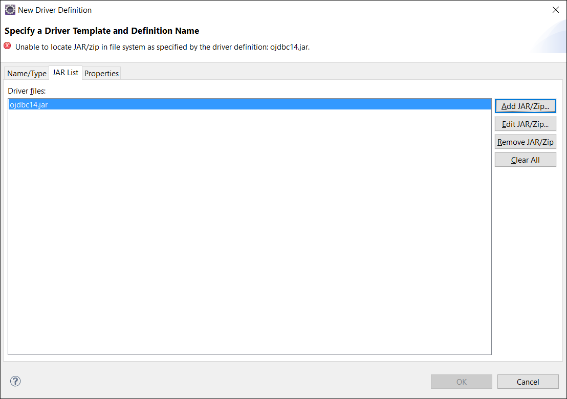
Task: Click the red error indicator icon
Action: point(7,46)
